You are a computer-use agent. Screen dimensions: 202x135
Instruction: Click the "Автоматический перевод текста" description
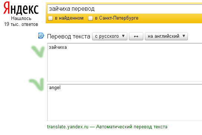pyautogui.click(x=132, y=127)
